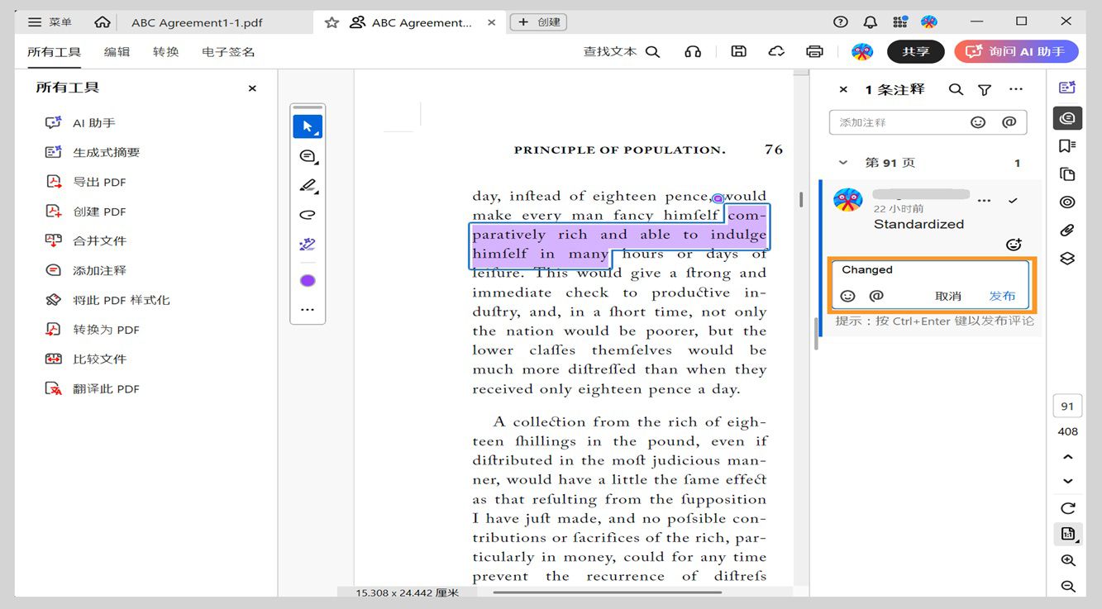Image resolution: width=1102 pixels, height=609 pixels.
Task: Open the 电子签名 tab
Action: [x=228, y=52]
